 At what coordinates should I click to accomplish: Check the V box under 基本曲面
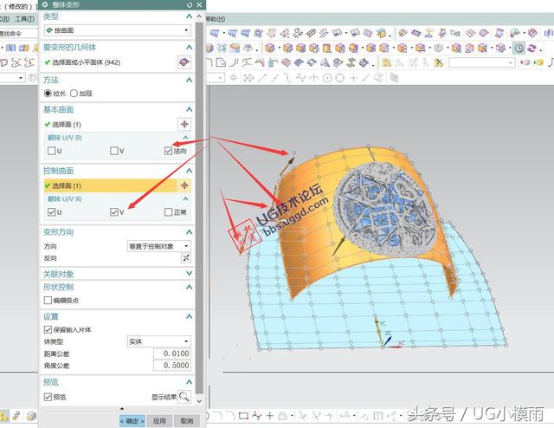(114, 151)
